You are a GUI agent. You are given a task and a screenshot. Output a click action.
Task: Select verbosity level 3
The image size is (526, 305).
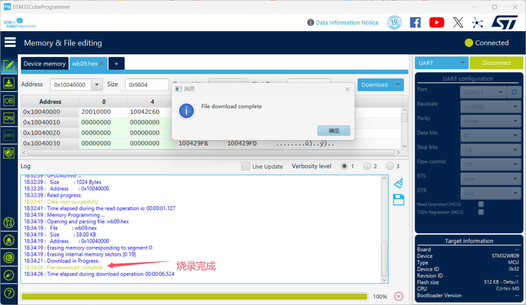point(390,166)
